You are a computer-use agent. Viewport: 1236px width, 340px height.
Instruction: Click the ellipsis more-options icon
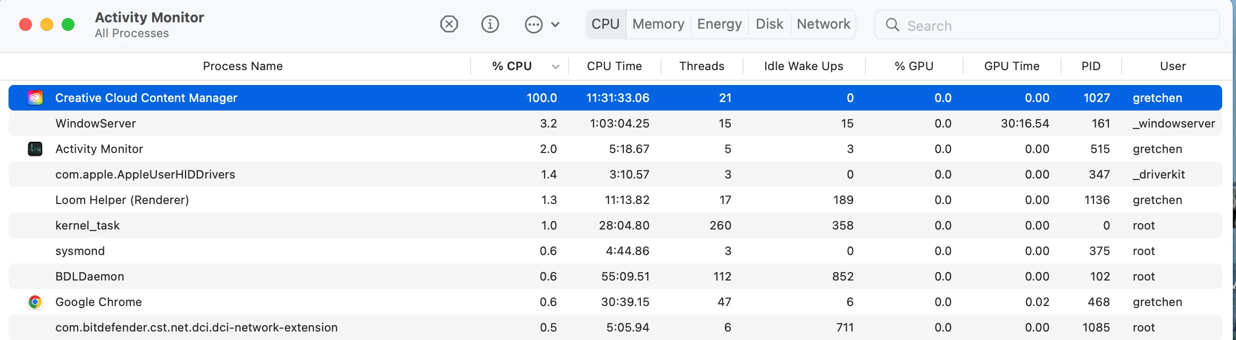pos(533,24)
